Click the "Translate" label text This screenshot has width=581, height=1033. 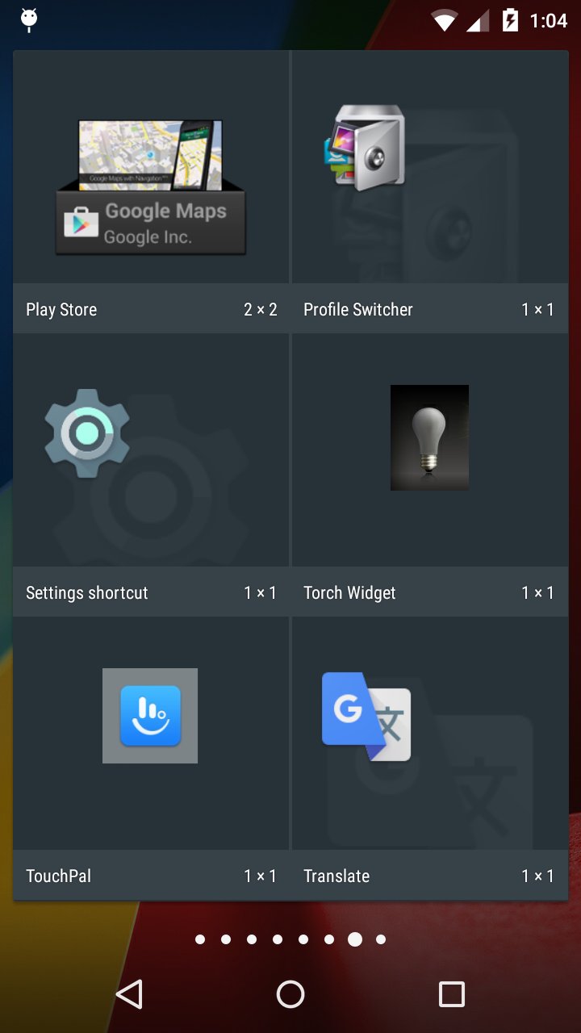(x=336, y=876)
